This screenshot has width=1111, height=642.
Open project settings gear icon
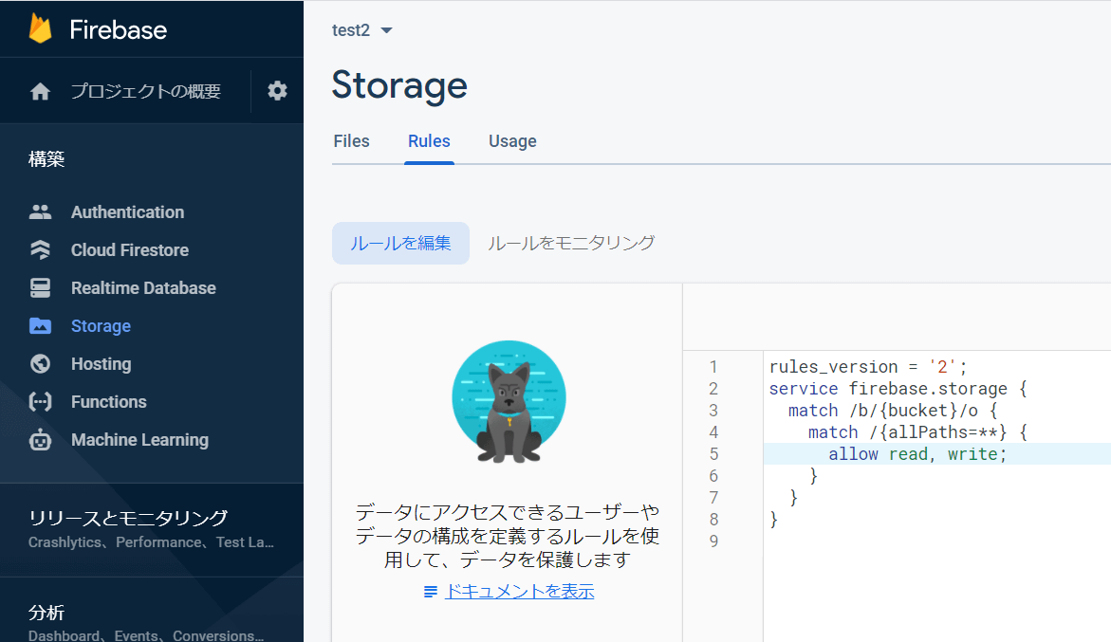[x=277, y=91]
